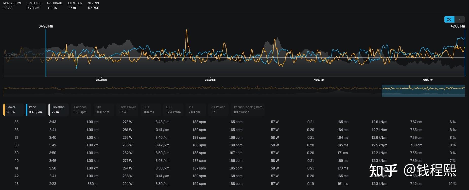Show the HR metric on chart
Image resolution: width=469 pixels, height=190 pixels.
pyautogui.click(x=103, y=110)
